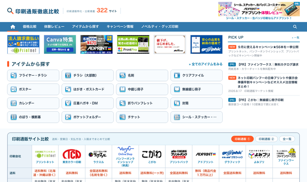Open キャンペーン情報 menu item

click(x=120, y=27)
